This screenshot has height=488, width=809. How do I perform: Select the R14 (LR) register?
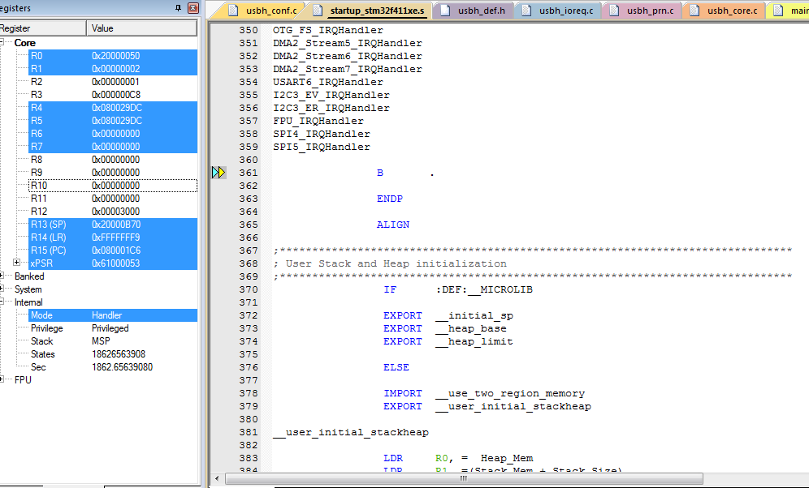[112, 238]
